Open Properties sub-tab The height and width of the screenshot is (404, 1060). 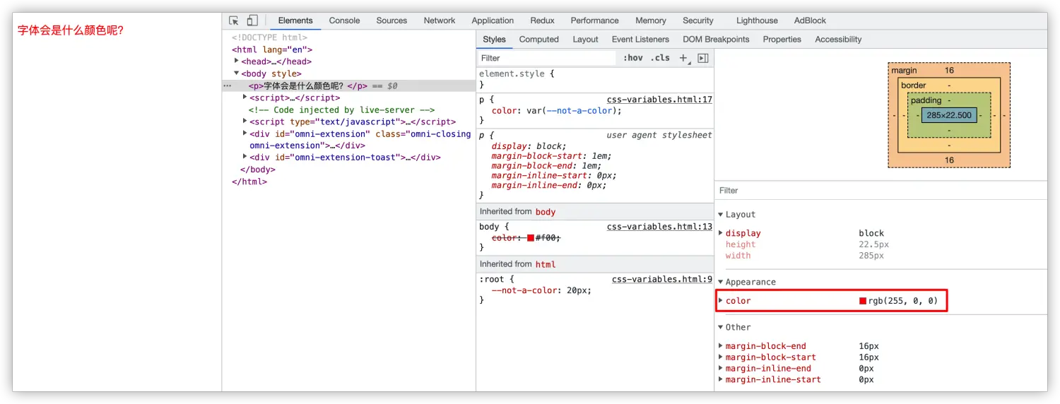click(x=782, y=40)
